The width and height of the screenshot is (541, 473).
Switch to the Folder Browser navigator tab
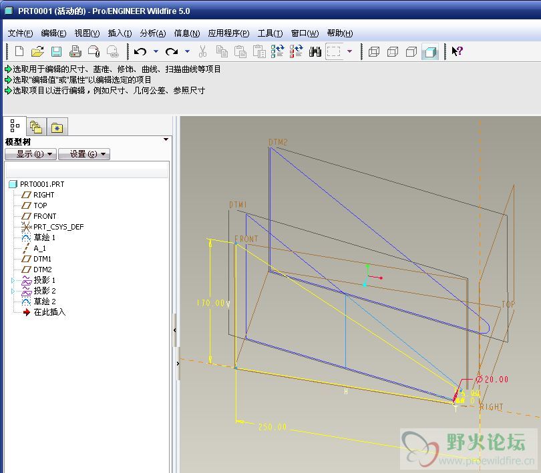(36, 127)
